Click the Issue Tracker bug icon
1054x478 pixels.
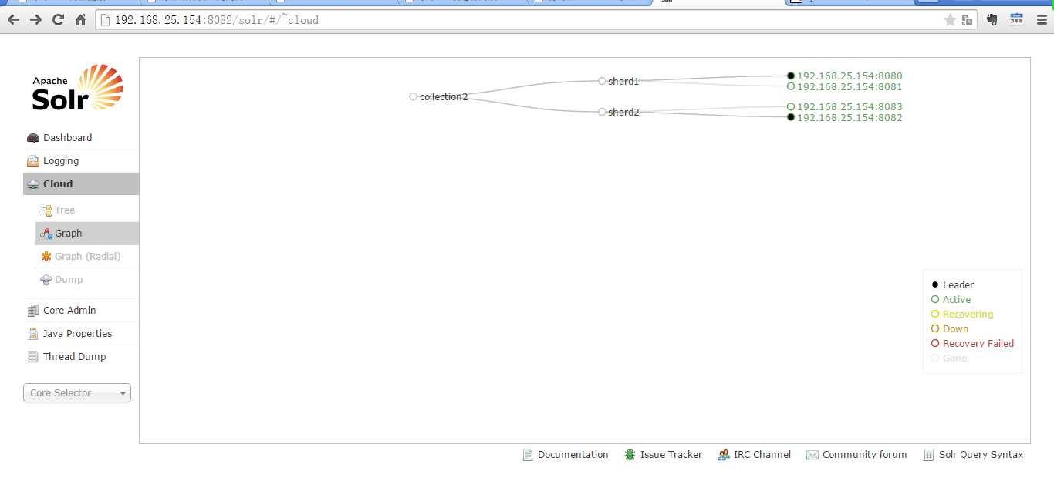(630, 455)
